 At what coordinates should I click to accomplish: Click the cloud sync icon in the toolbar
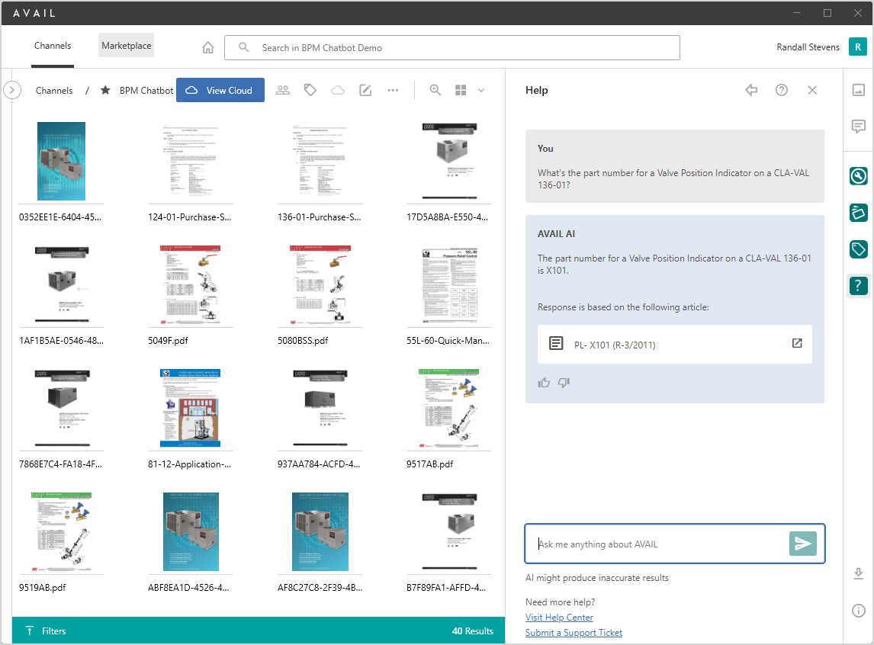coord(338,90)
